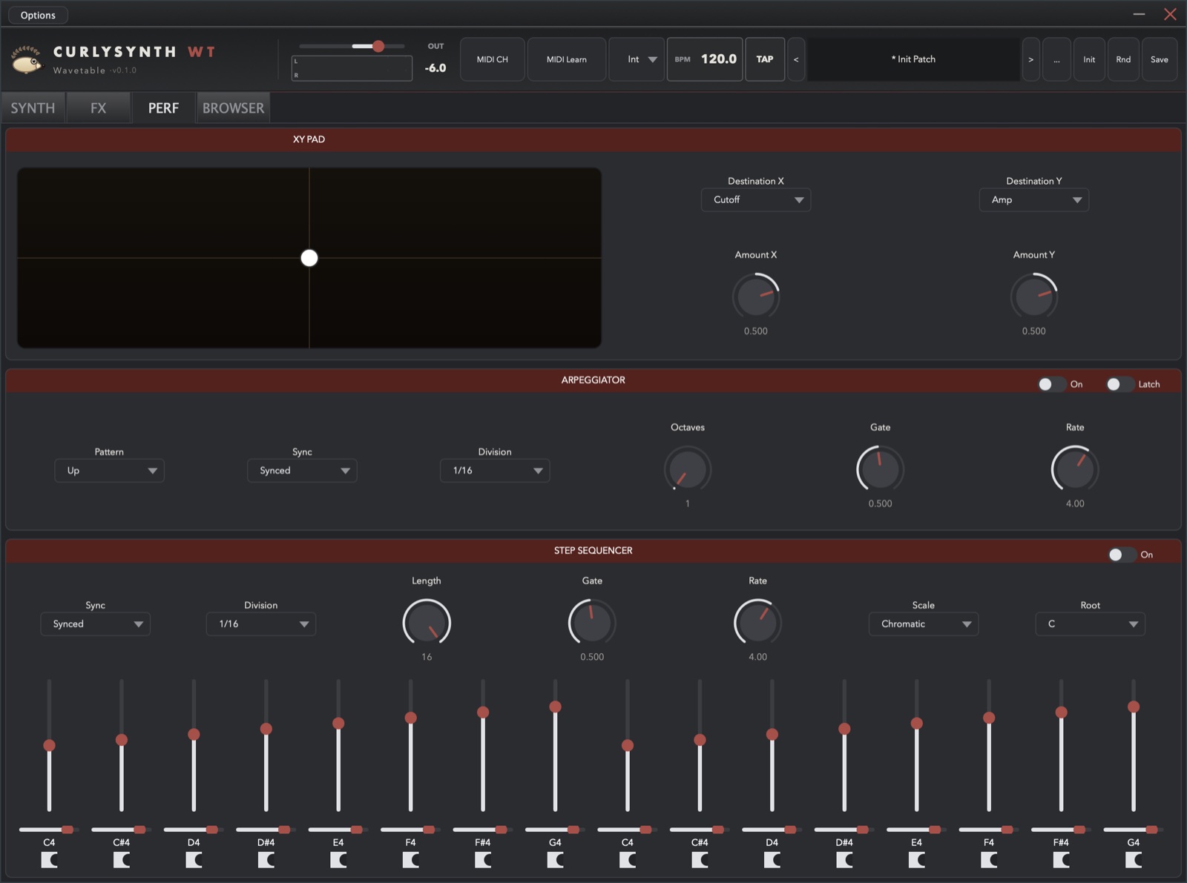
Task: Toggle the step 7 (F#4) square icon
Action: [x=483, y=859]
